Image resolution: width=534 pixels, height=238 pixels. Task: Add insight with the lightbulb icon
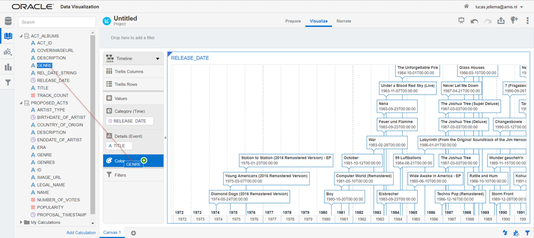515,21
